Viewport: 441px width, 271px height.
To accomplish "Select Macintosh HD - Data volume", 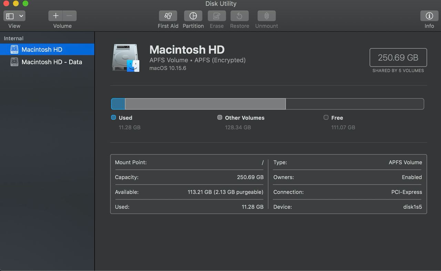I will click(47, 62).
